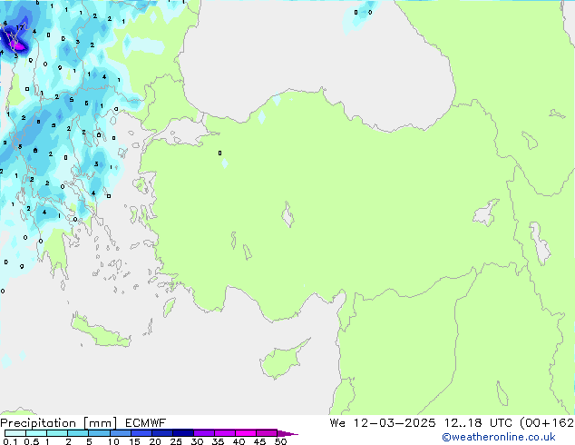Click the island of Cyprus on map
The image size is (575, 445).
pyautogui.click(x=282, y=360)
